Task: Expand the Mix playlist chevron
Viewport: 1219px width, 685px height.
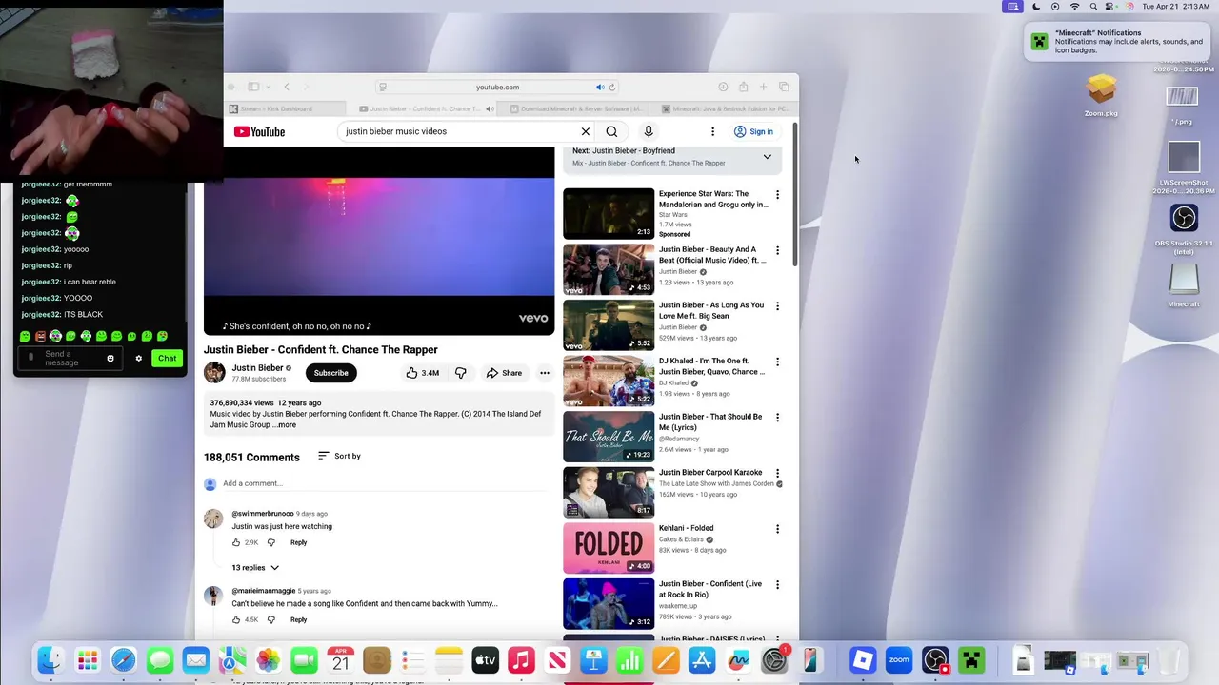Action: (767, 157)
